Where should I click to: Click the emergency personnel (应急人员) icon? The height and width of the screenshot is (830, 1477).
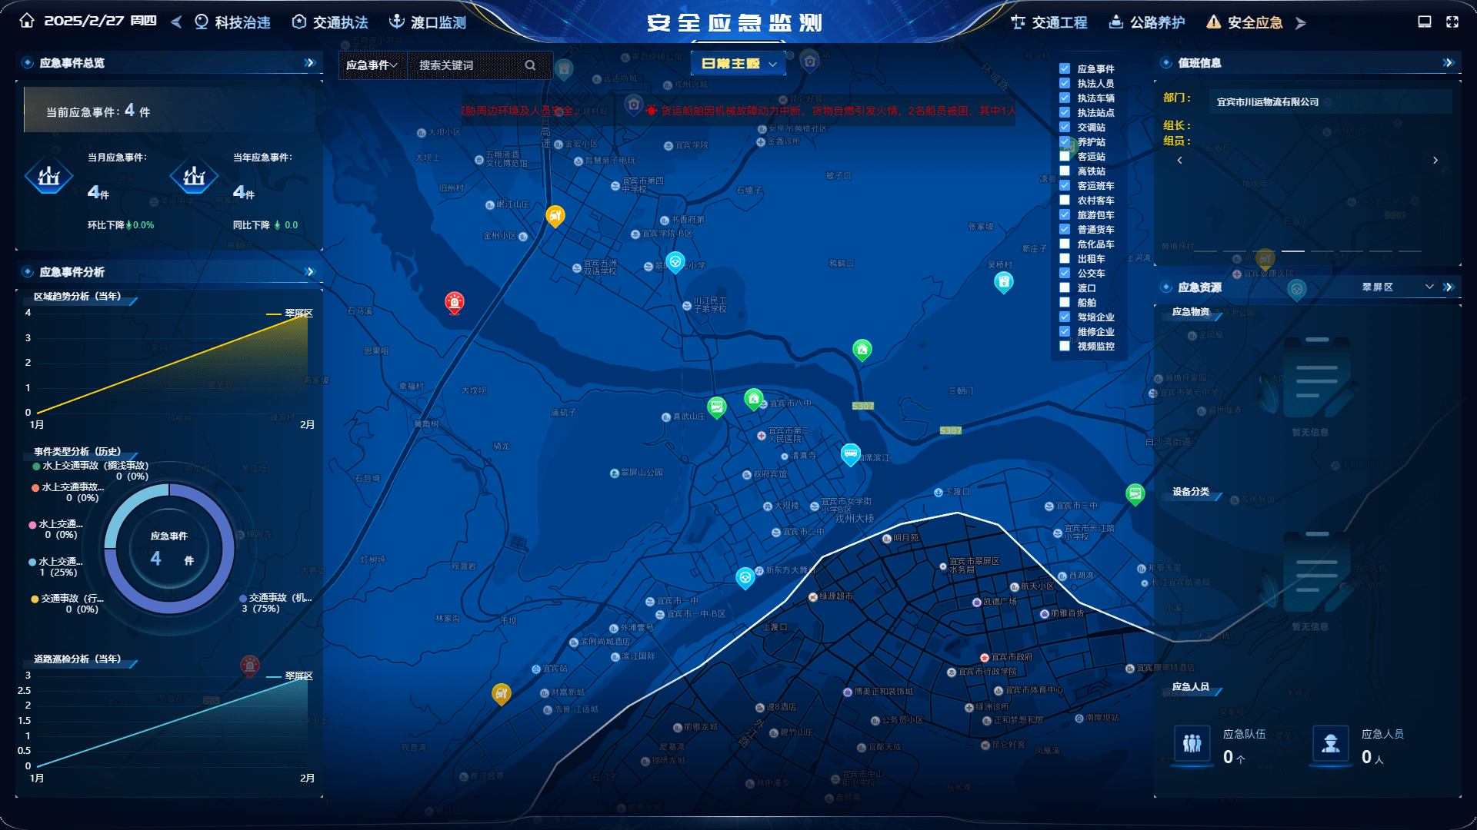point(1330,743)
